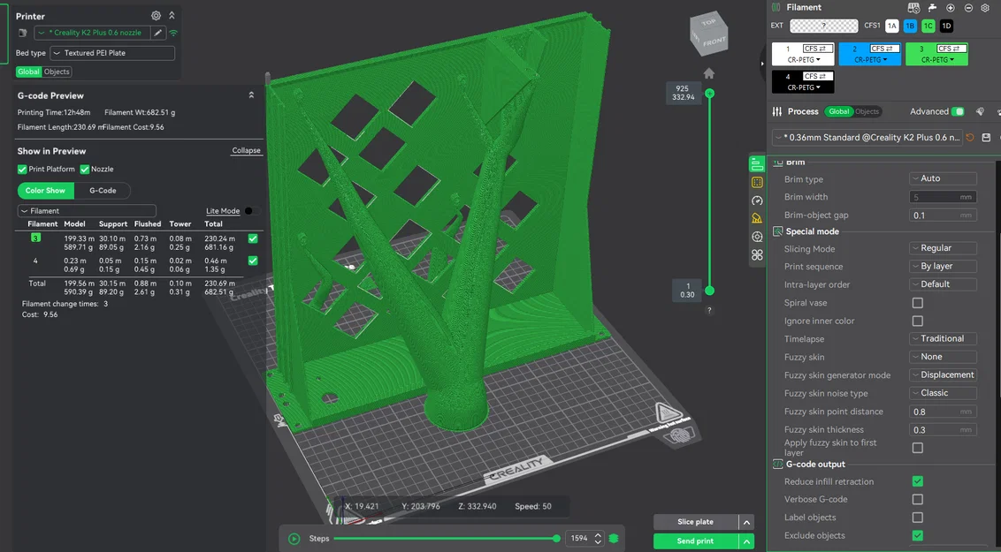1001x552 pixels.
Task: Toggle the Lite Mode switch
Action: (251, 211)
